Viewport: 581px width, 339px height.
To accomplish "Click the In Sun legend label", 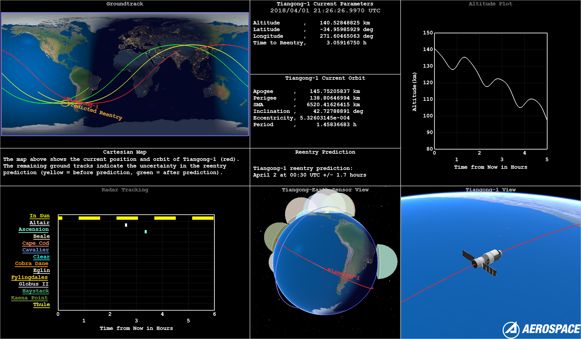I will 40,216.
